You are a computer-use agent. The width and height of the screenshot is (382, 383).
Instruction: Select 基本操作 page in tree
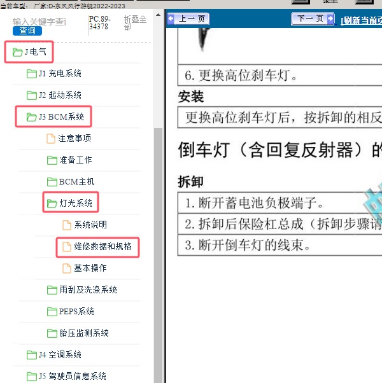[90, 268]
